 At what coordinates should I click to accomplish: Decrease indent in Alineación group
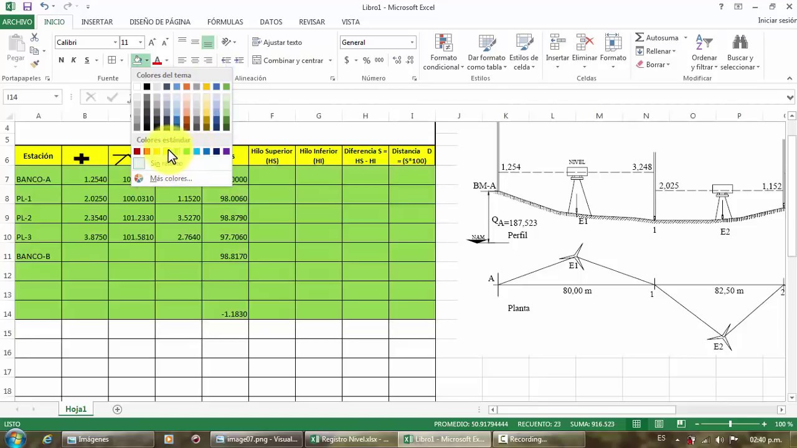coord(226,60)
